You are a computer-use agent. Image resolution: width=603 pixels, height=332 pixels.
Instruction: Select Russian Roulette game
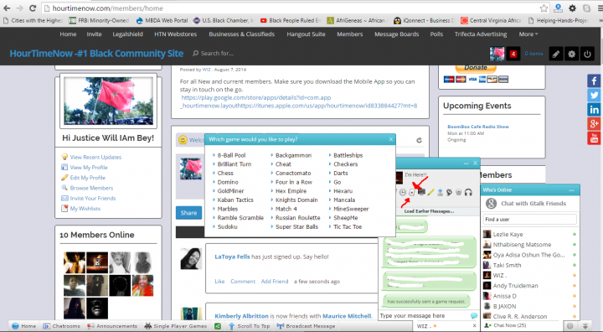pos(297,218)
